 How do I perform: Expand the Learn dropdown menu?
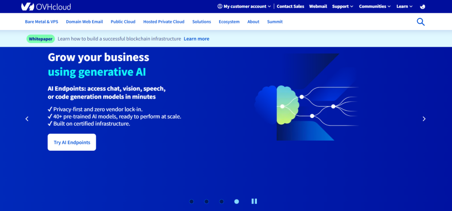404,6
